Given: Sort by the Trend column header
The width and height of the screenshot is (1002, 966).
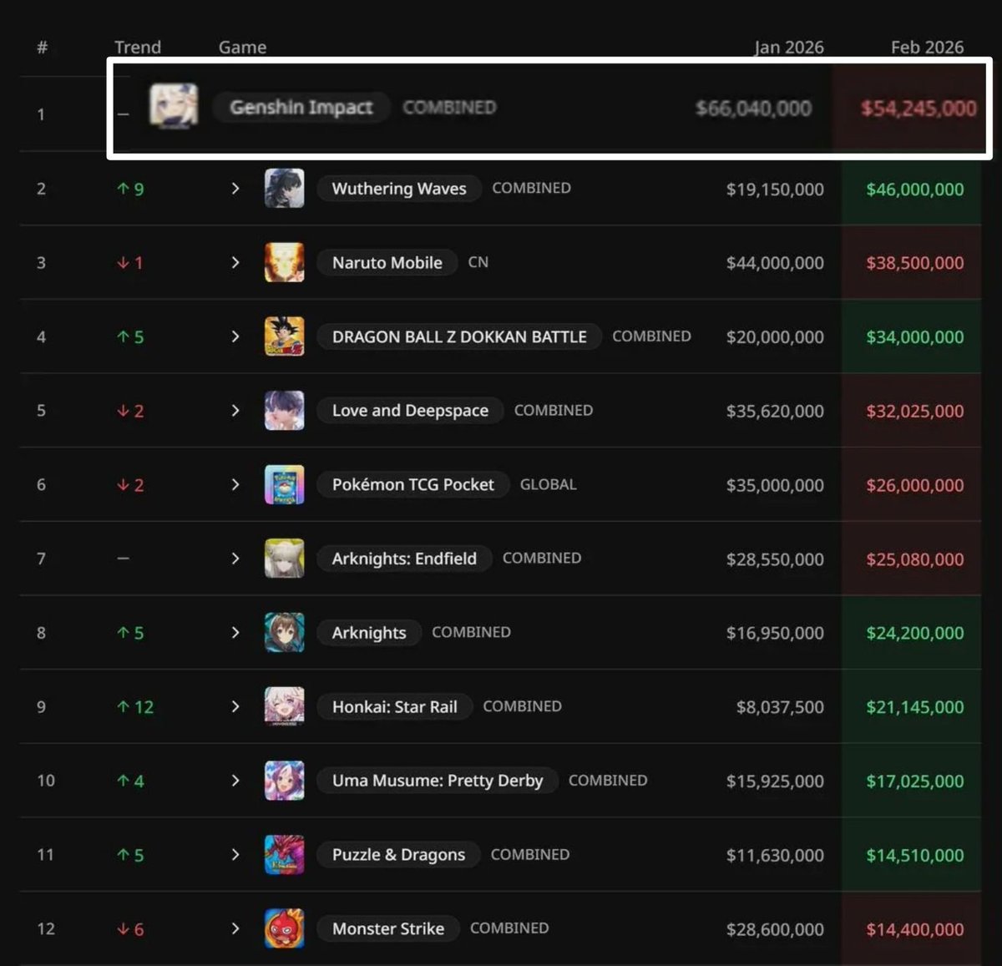Looking at the screenshot, I should 138,48.
